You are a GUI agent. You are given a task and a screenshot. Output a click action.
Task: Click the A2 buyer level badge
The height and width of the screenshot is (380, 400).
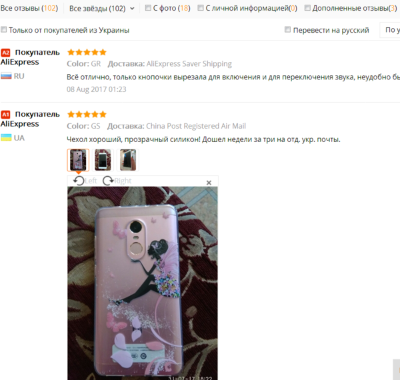5,53
